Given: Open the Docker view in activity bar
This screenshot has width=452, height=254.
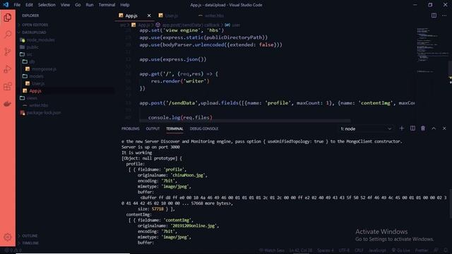Looking at the screenshot, I should [x=8, y=104].
